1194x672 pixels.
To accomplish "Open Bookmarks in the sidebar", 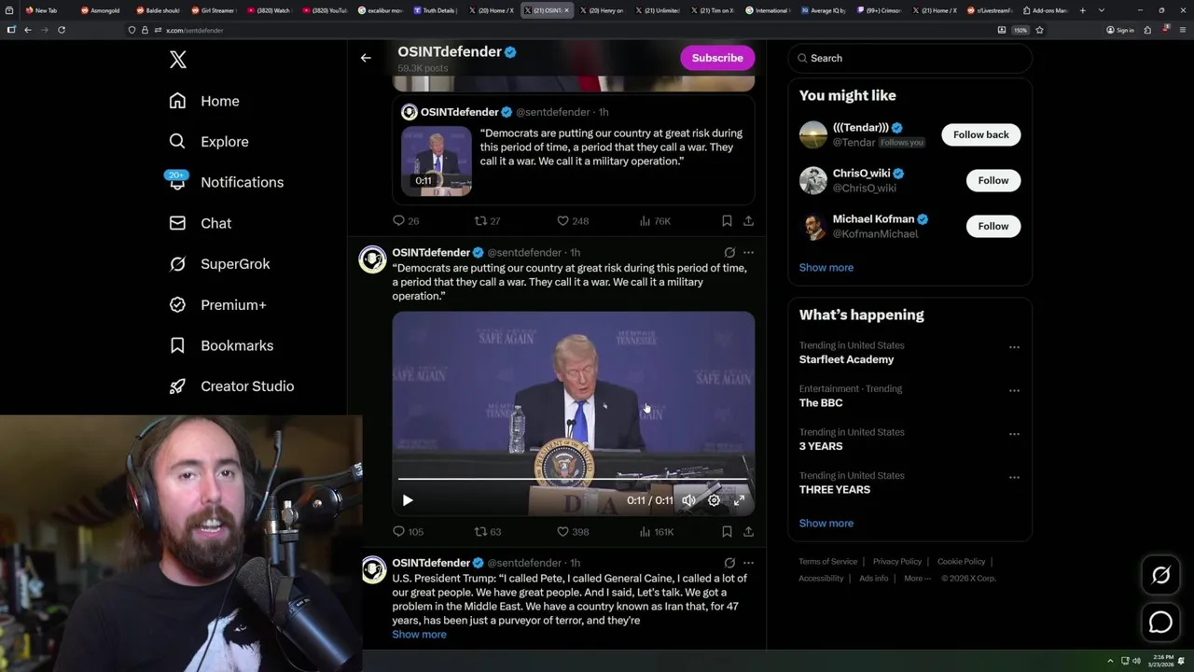I will 222,345.
